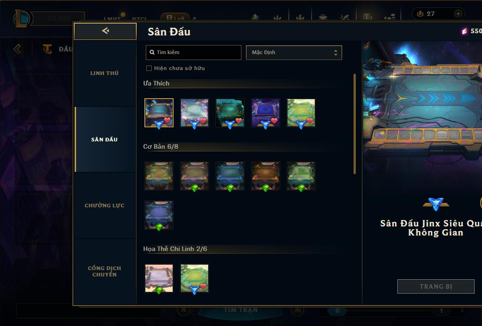
Task: Click the Mặc Định dropdown arrows
Action: coord(336,53)
